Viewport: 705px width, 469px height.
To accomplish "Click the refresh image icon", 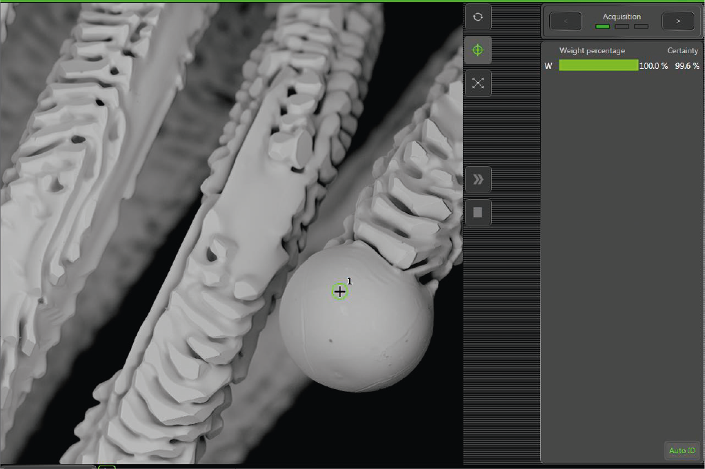I will pos(477,17).
